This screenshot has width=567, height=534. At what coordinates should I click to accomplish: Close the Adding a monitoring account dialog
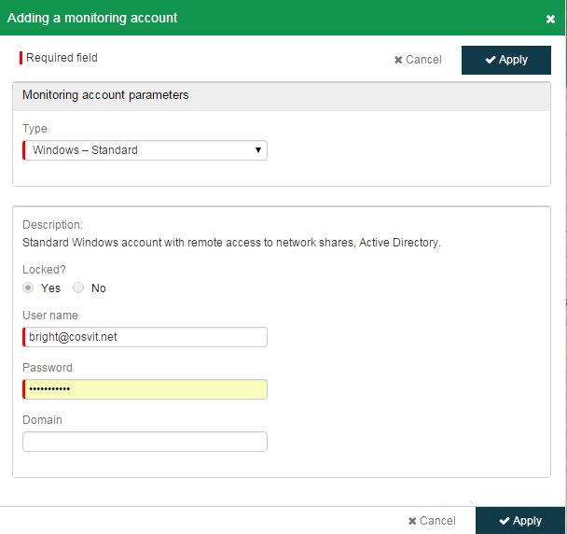[x=550, y=19]
